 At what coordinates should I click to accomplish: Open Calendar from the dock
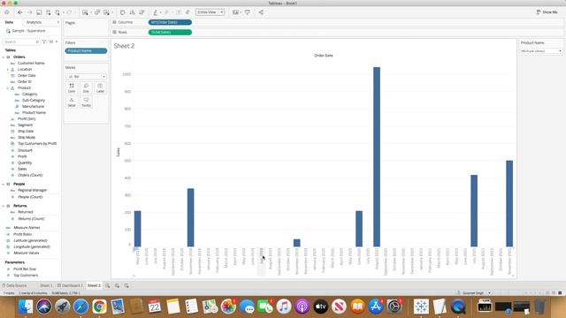click(x=155, y=307)
